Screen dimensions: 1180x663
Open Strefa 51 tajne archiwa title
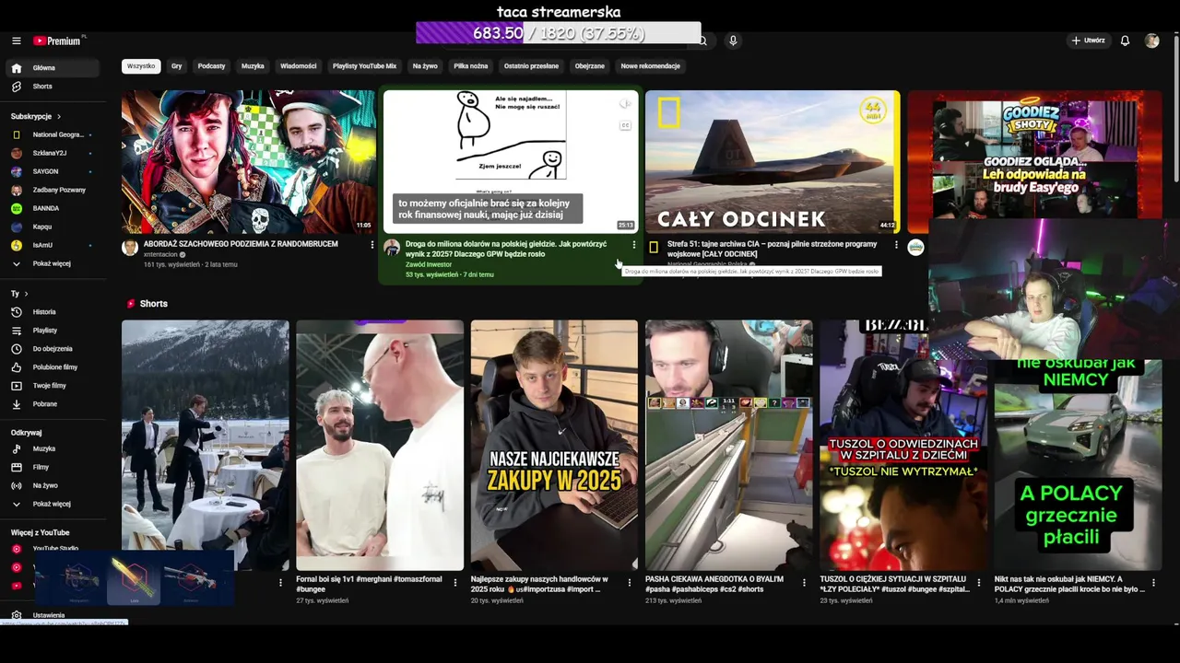772,249
